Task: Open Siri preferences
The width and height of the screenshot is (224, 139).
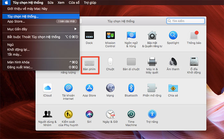Action: (89, 116)
